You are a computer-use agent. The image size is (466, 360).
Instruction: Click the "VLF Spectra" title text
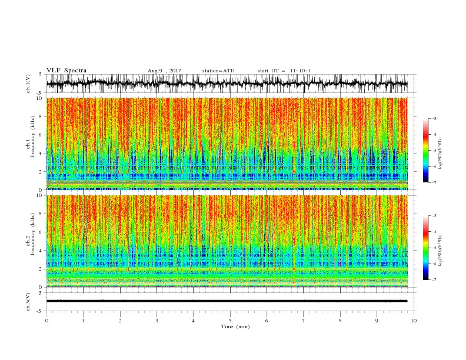coord(66,71)
